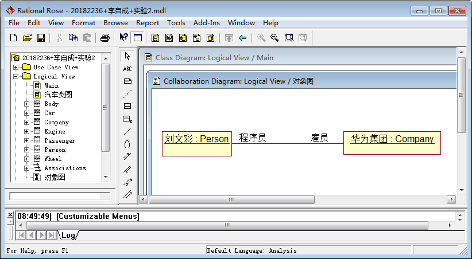Select the Link Message arrow tool
The image size is (472, 259).
pos(127,156)
